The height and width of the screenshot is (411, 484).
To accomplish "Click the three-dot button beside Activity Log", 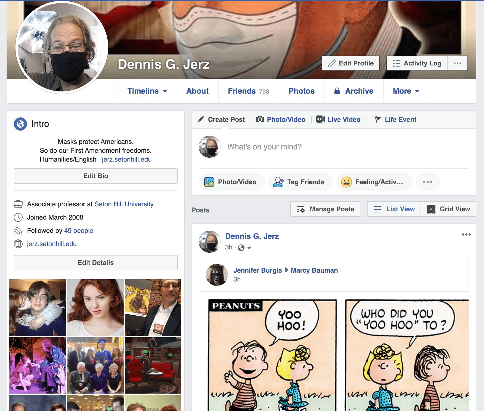I will pyautogui.click(x=457, y=63).
